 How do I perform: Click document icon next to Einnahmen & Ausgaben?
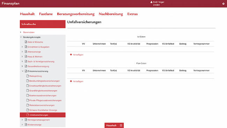pyautogui.click(x=26, y=47)
